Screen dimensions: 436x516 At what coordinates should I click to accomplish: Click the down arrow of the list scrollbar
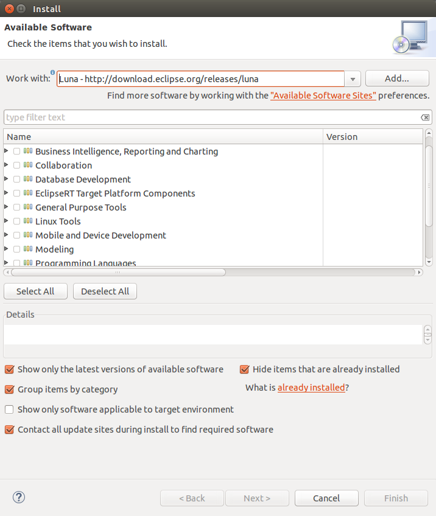tap(429, 262)
